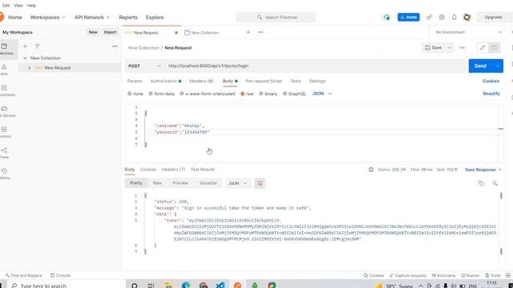The image size is (513, 288).
Task: Open the API Network menu
Action: pos(92,18)
